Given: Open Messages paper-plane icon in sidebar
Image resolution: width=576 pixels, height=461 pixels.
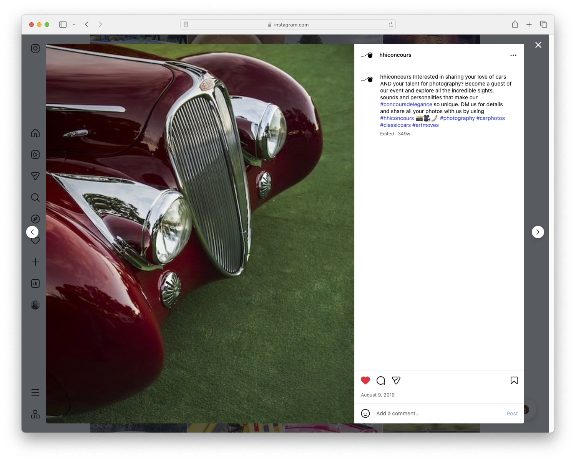Looking at the screenshot, I should click(35, 176).
